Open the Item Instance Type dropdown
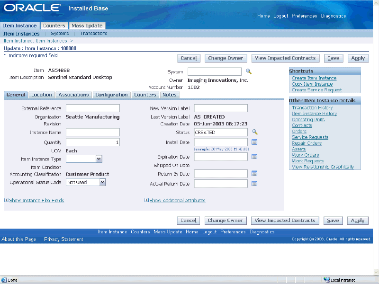This screenshot has width=379, height=284. pyautogui.click(x=84, y=159)
